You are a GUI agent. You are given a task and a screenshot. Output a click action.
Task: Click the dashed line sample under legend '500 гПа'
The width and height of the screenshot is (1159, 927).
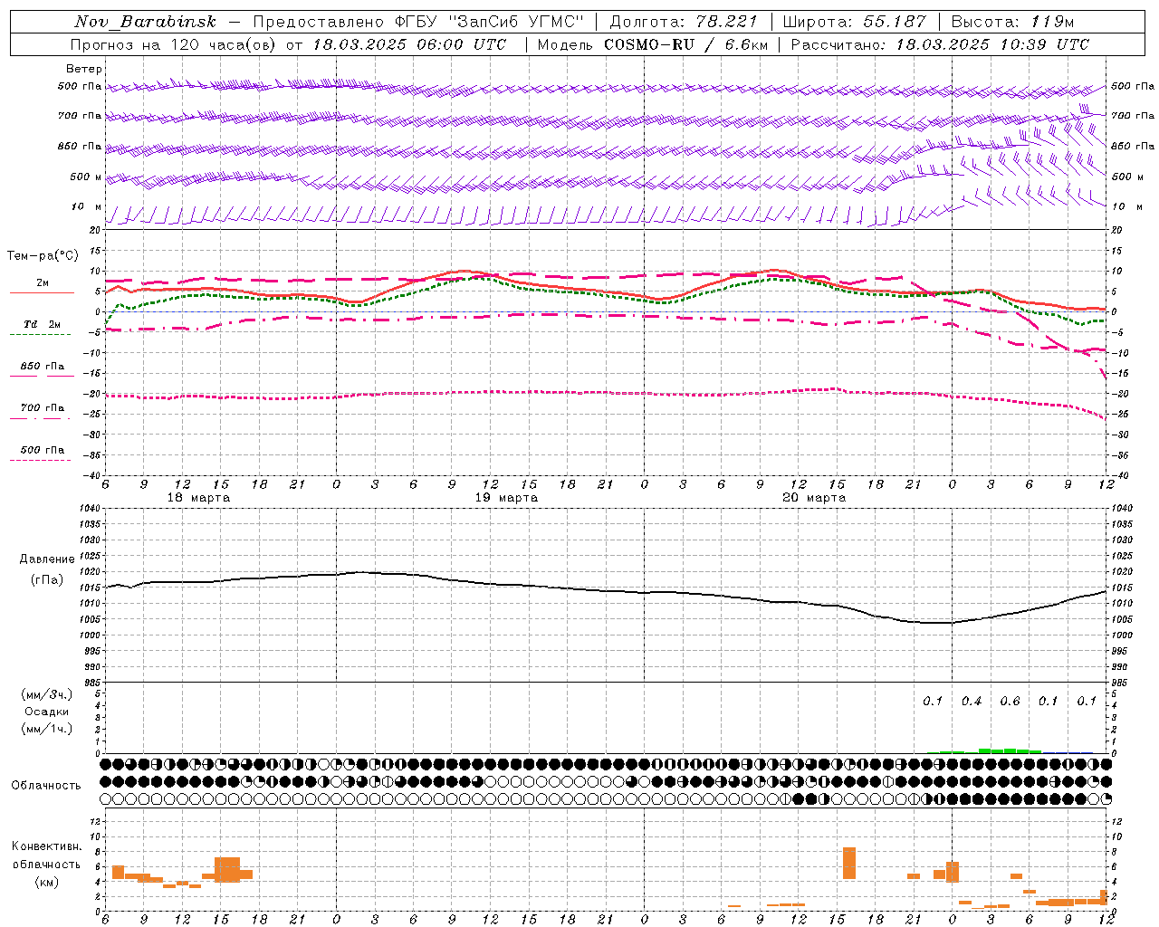pyautogui.click(x=40, y=461)
